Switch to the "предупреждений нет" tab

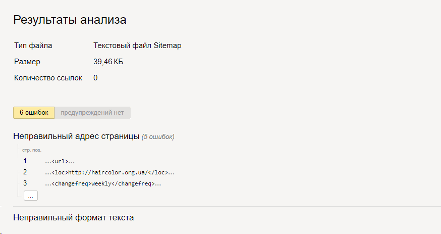pos(92,113)
